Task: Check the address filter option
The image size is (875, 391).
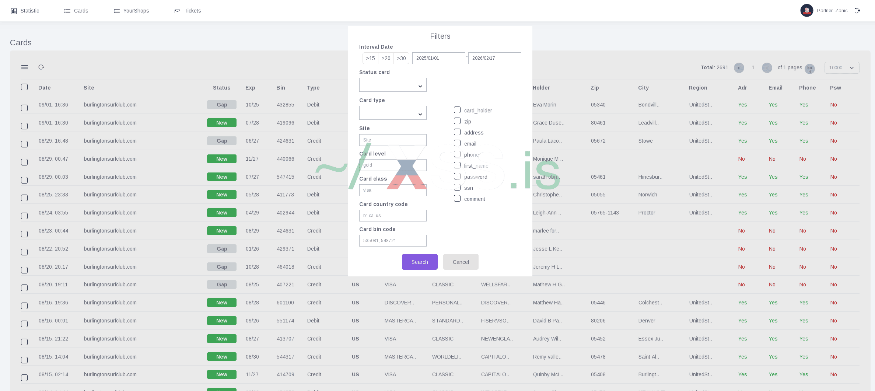Action: tap(457, 132)
